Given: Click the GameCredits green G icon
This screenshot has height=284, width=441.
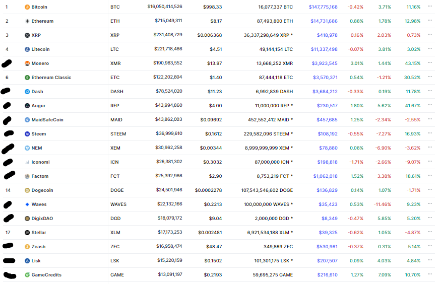Looking at the screenshot, I should [x=27, y=275].
